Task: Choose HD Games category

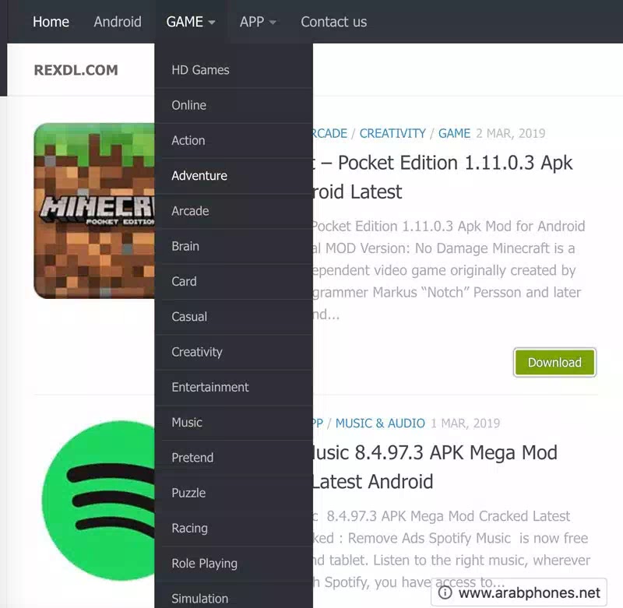Action: point(200,70)
